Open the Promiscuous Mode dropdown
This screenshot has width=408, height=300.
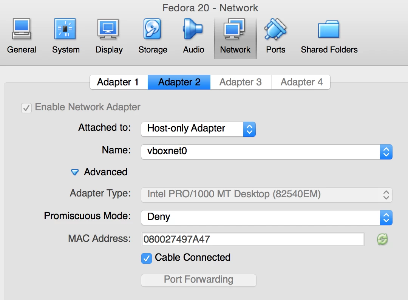[267, 218]
